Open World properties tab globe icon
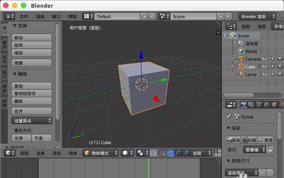The width and height of the screenshot is (284, 178). (x=267, y=105)
